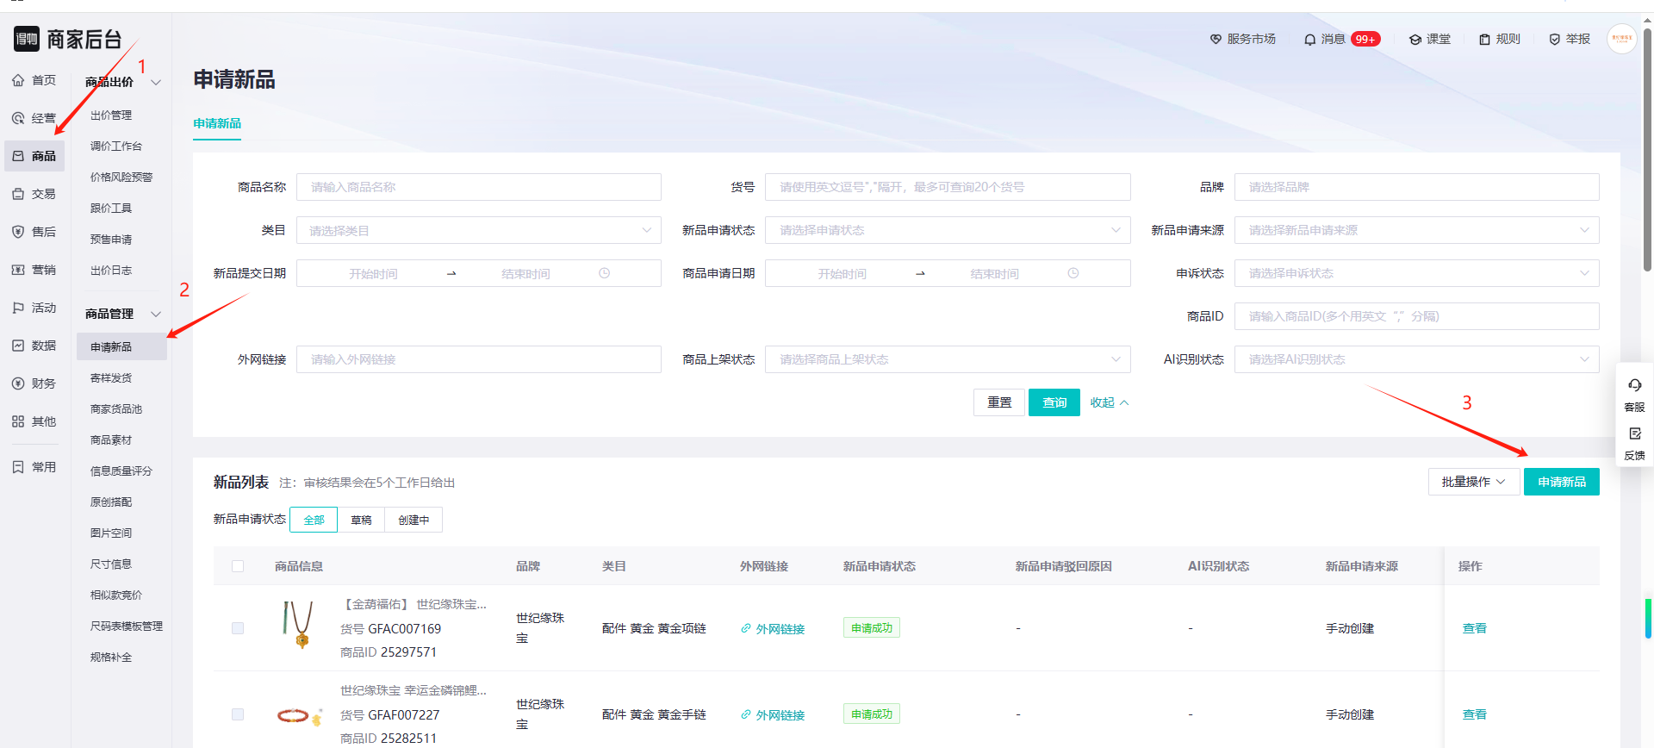Open the 举报 shield icon
The height and width of the screenshot is (748, 1654).
point(1554,40)
